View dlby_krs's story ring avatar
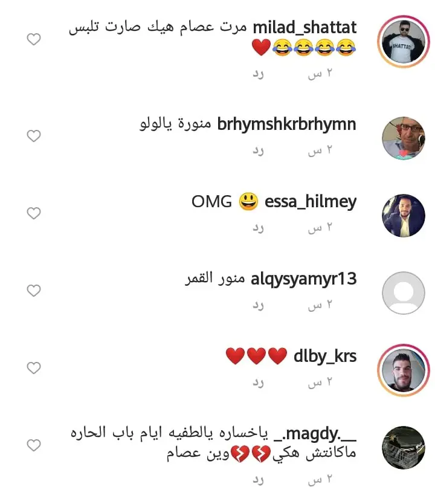 tap(404, 370)
